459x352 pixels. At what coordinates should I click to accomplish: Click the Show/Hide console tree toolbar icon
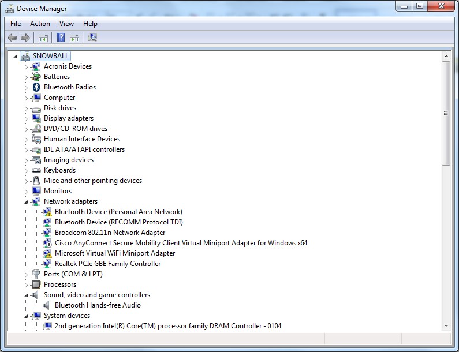[x=43, y=38]
